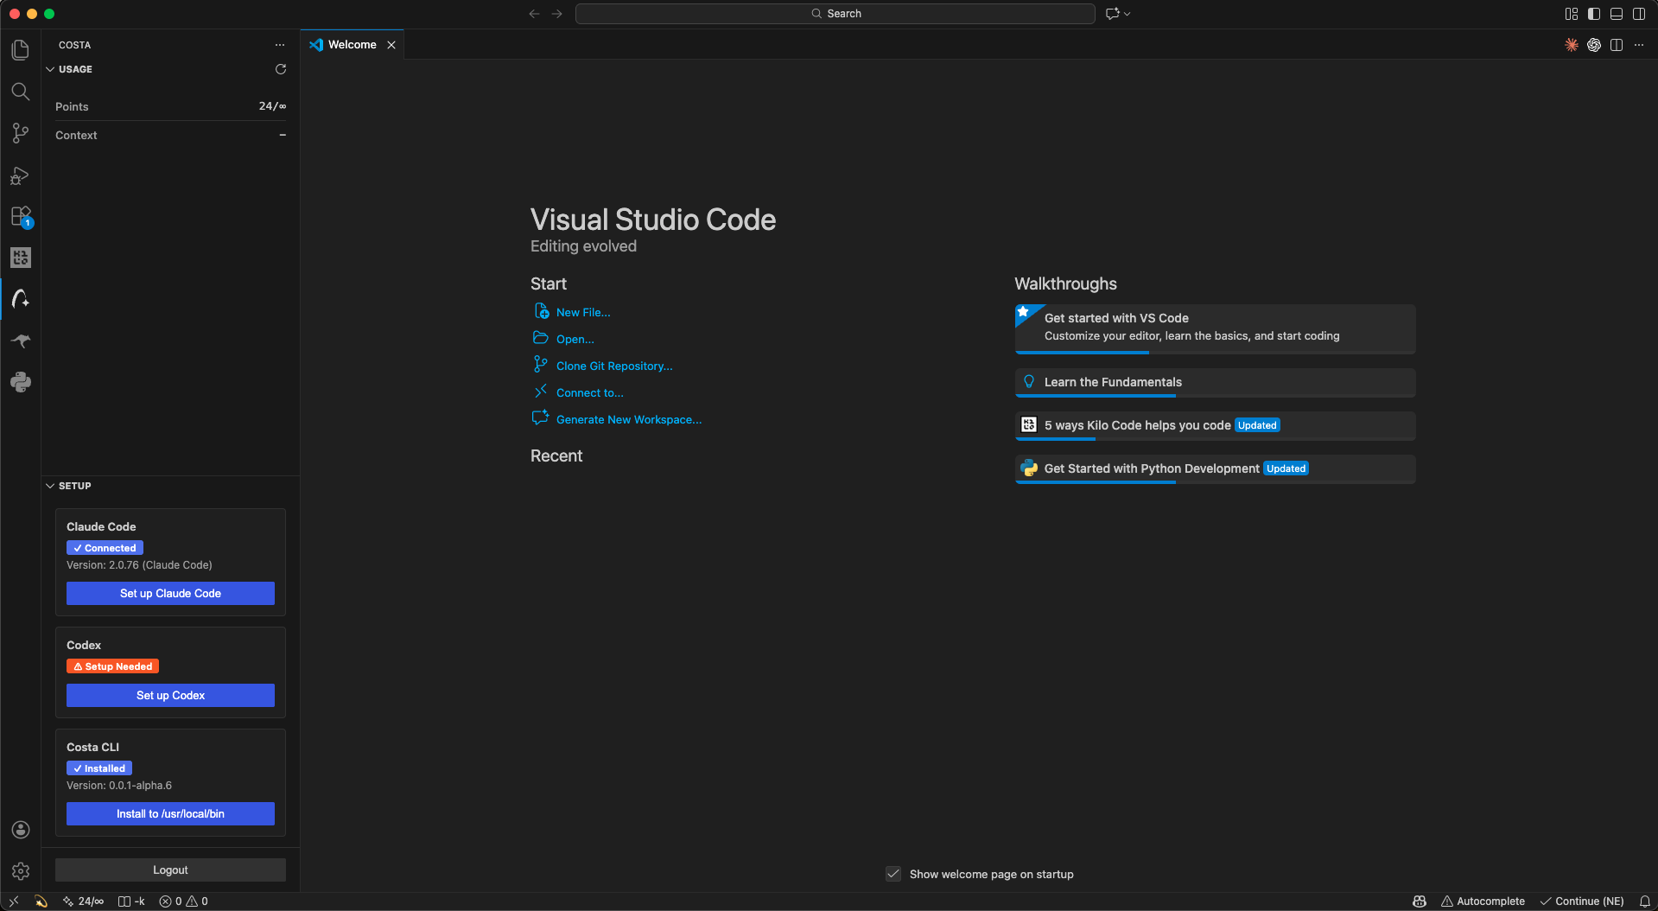The height and width of the screenshot is (911, 1658).
Task: Open the Search view in the activity bar
Action: click(x=21, y=92)
